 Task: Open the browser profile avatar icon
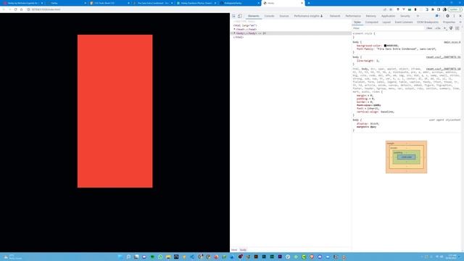click(444, 9)
